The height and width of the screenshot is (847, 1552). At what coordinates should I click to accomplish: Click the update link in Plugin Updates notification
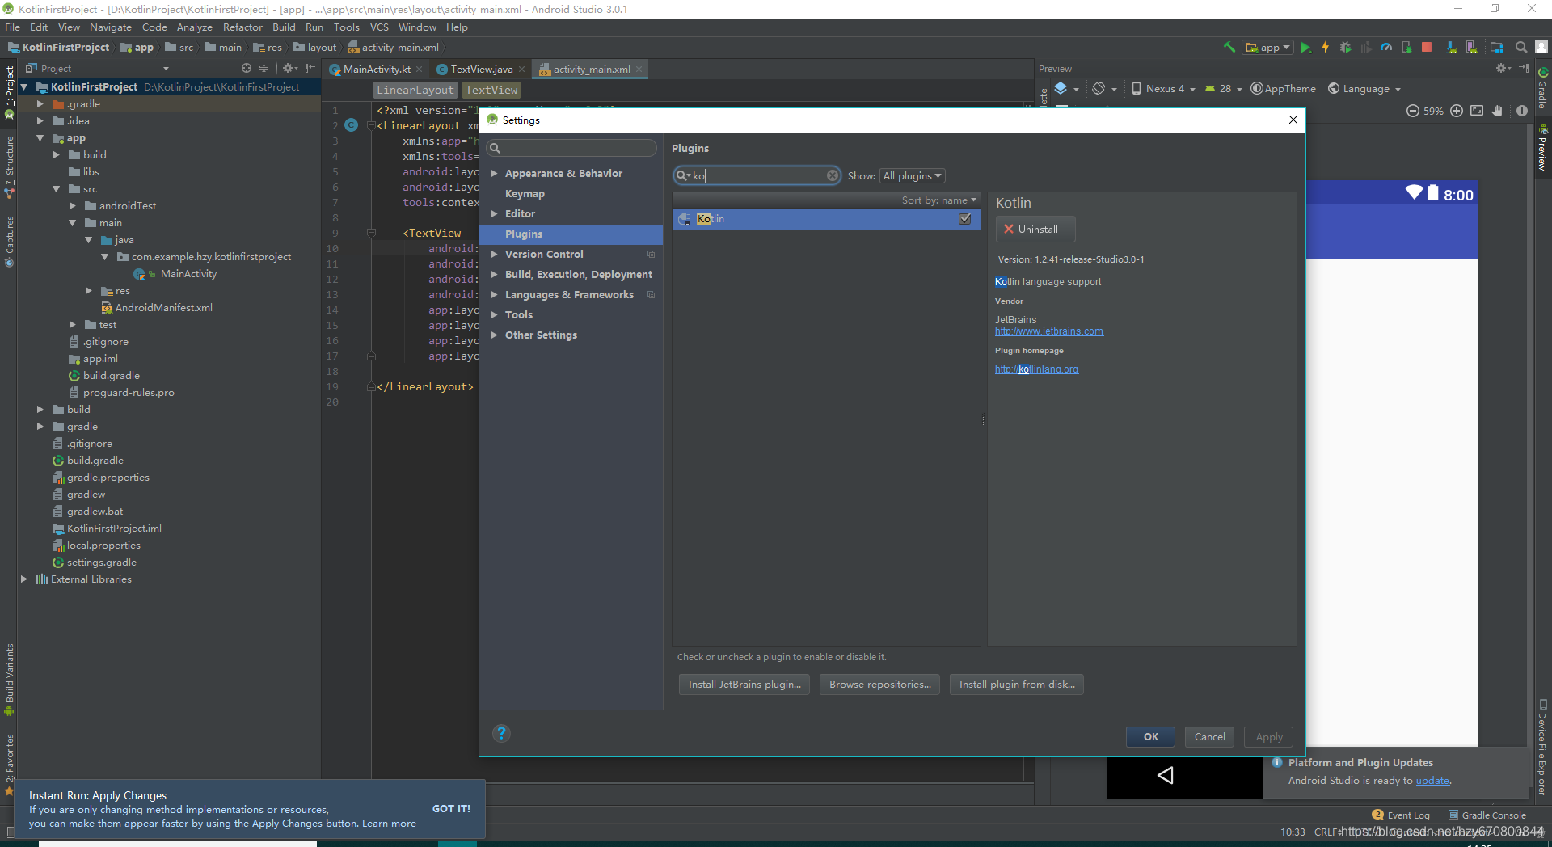[1432, 781]
